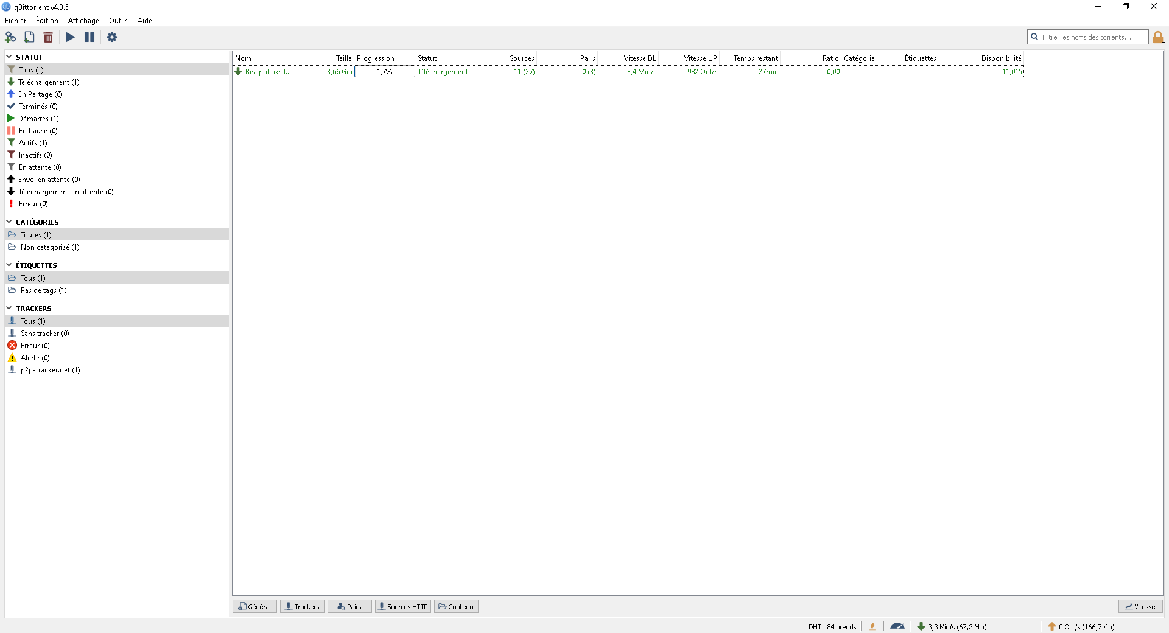Screen dimensions: 1169x633
Task: Sort by the Temps restant column header
Action: pyautogui.click(x=750, y=58)
